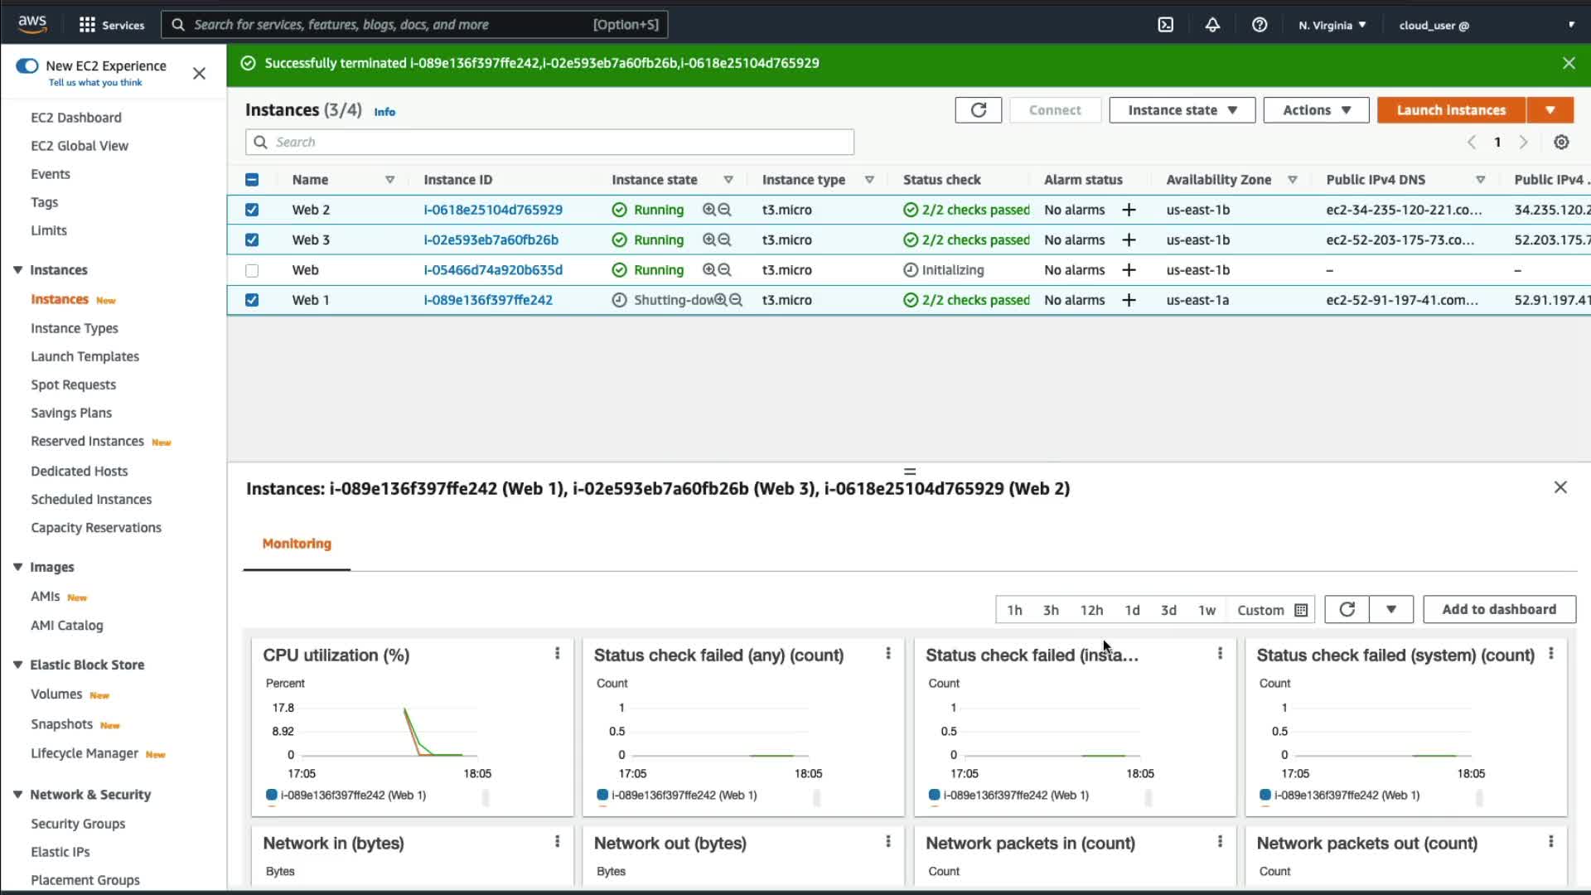Click the Launch instances button

pyautogui.click(x=1450, y=110)
